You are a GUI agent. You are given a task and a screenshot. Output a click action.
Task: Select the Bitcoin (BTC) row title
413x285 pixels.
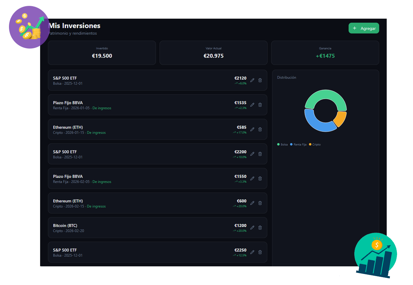[x=65, y=226]
